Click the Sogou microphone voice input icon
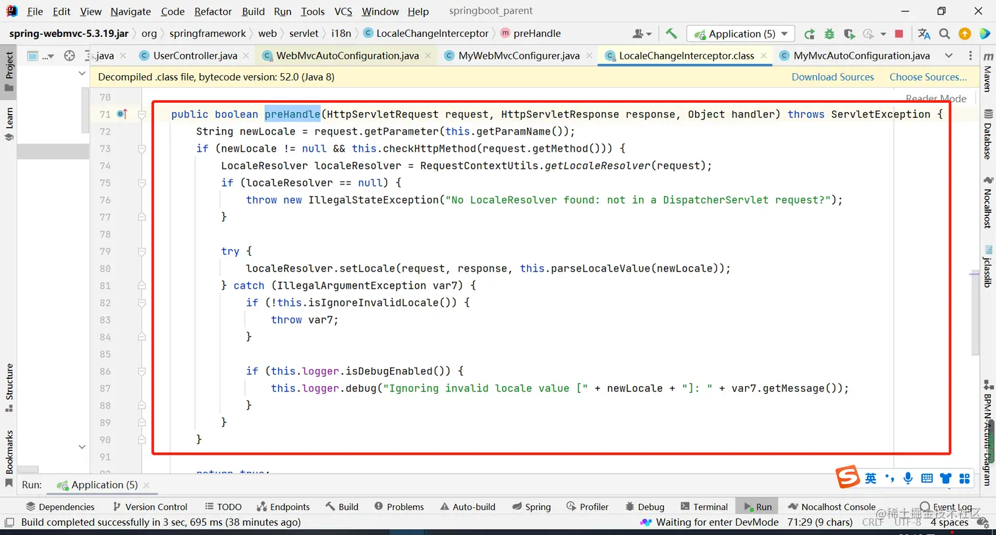996x535 pixels. point(908,478)
